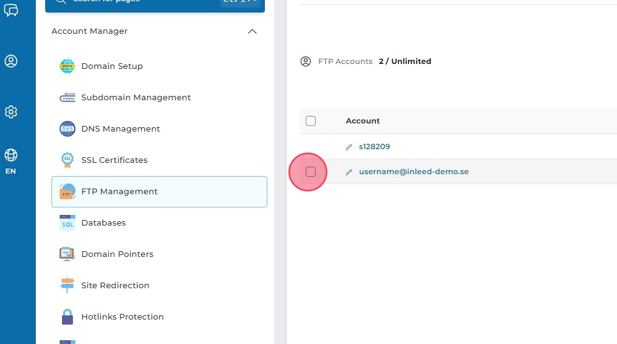The width and height of the screenshot is (617, 344).
Task: Open Subdomain Management from the sidebar
Action: [136, 98]
